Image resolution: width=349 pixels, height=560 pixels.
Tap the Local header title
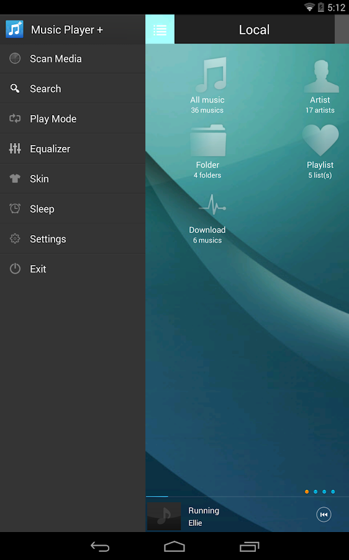tap(254, 30)
